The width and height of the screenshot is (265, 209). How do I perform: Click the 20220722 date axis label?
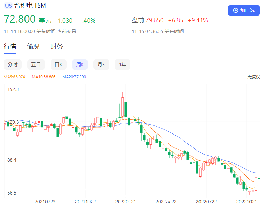[x=206, y=202]
